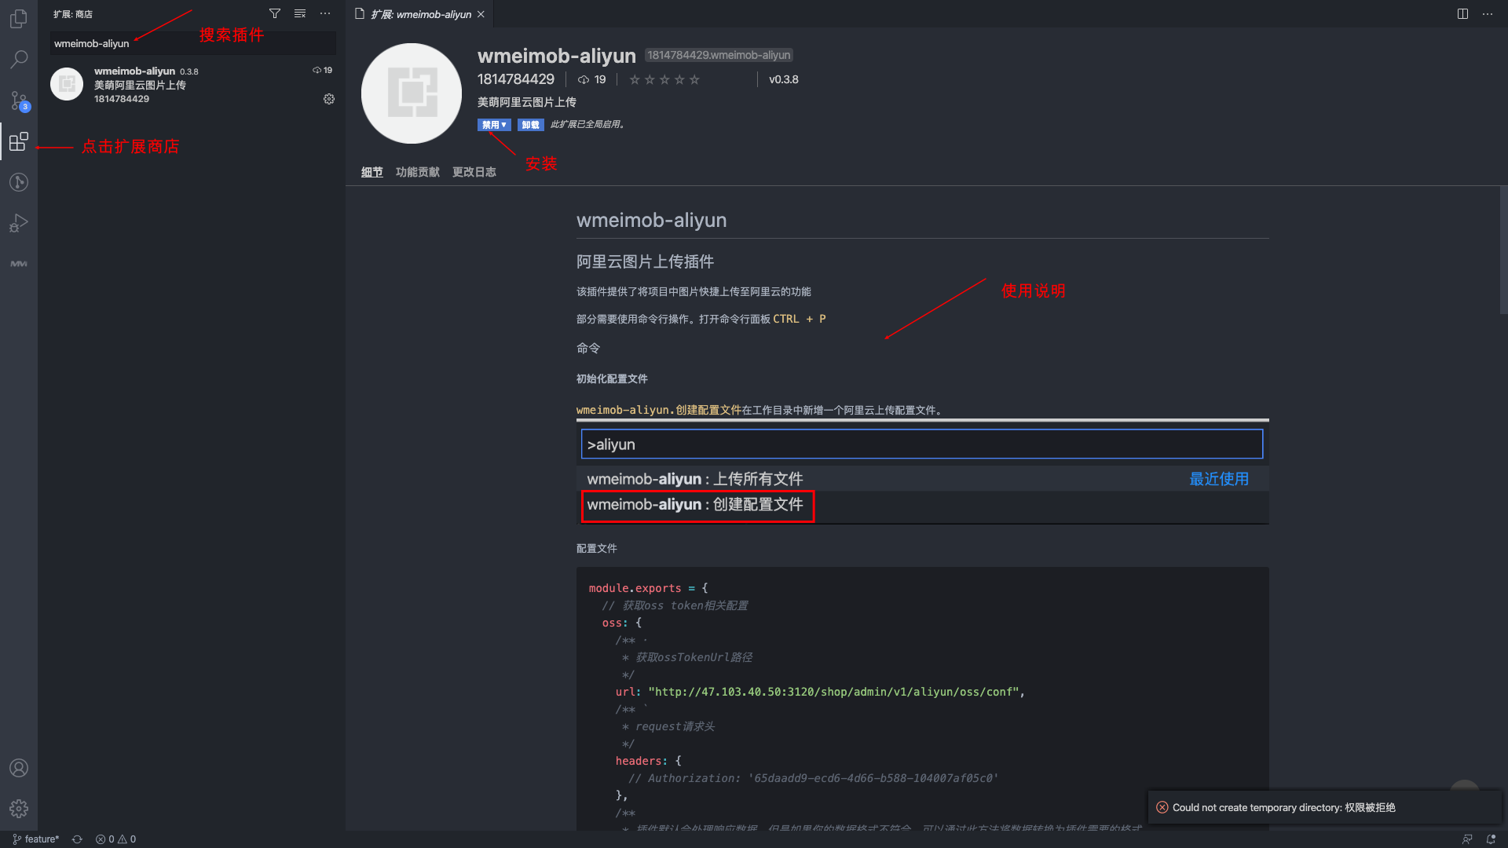The width and height of the screenshot is (1508, 848).
Task: Click feature branch in status bar
Action: coord(36,839)
